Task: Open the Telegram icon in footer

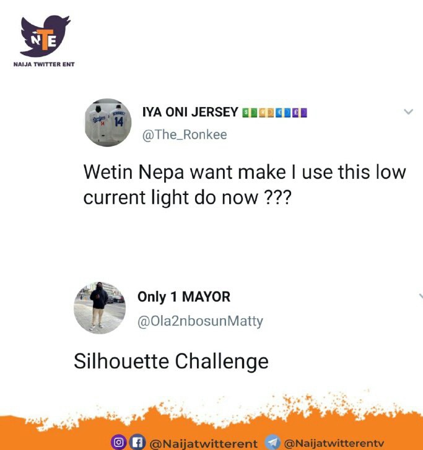Action: pyautogui.click(x=272, y=443)
